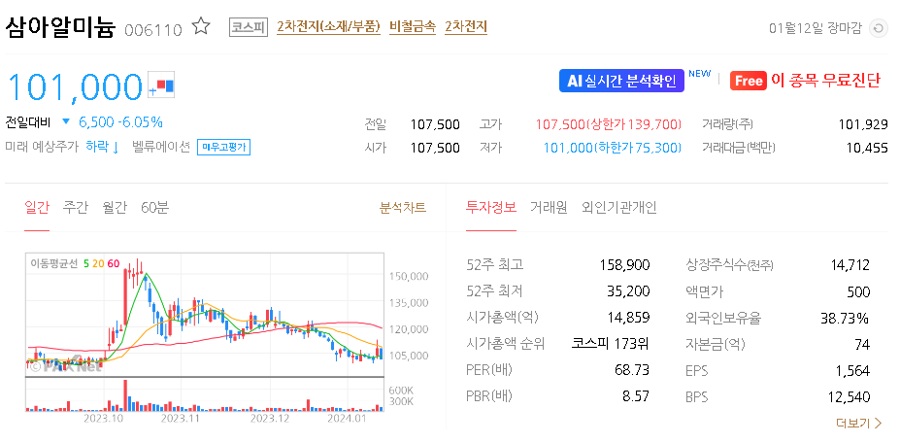Viewport: 900px width, 443px height.
Task: Select the 투자정보 tab
Action: [490, 208]
